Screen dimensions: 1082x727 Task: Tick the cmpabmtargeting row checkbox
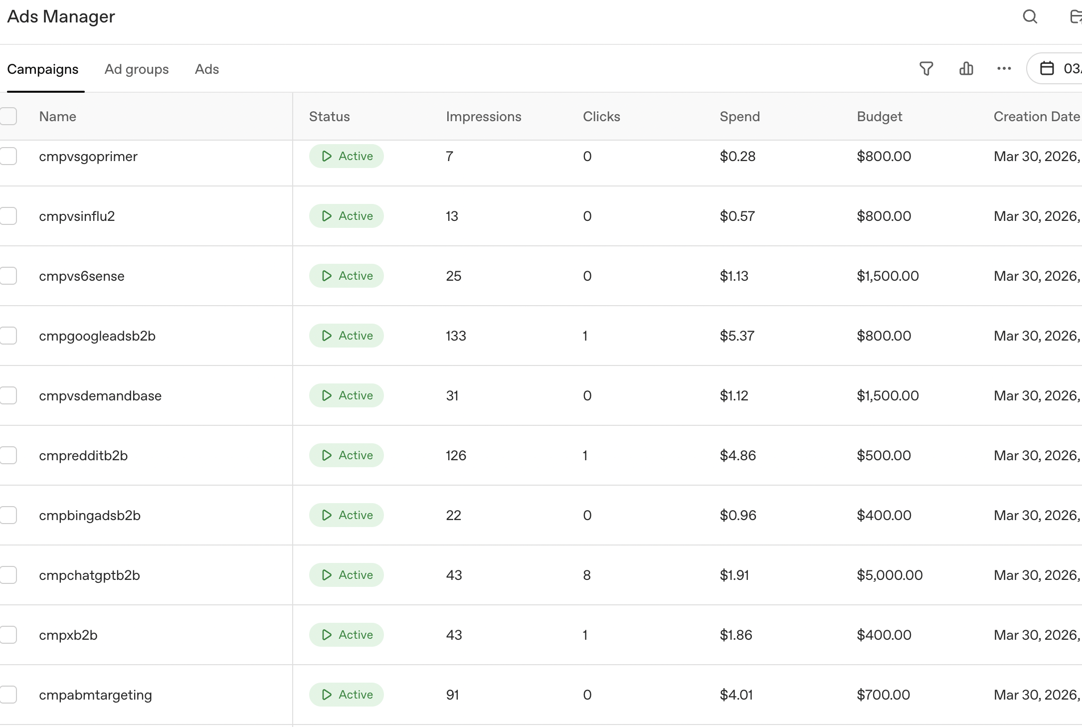click(x=8, y=695)
